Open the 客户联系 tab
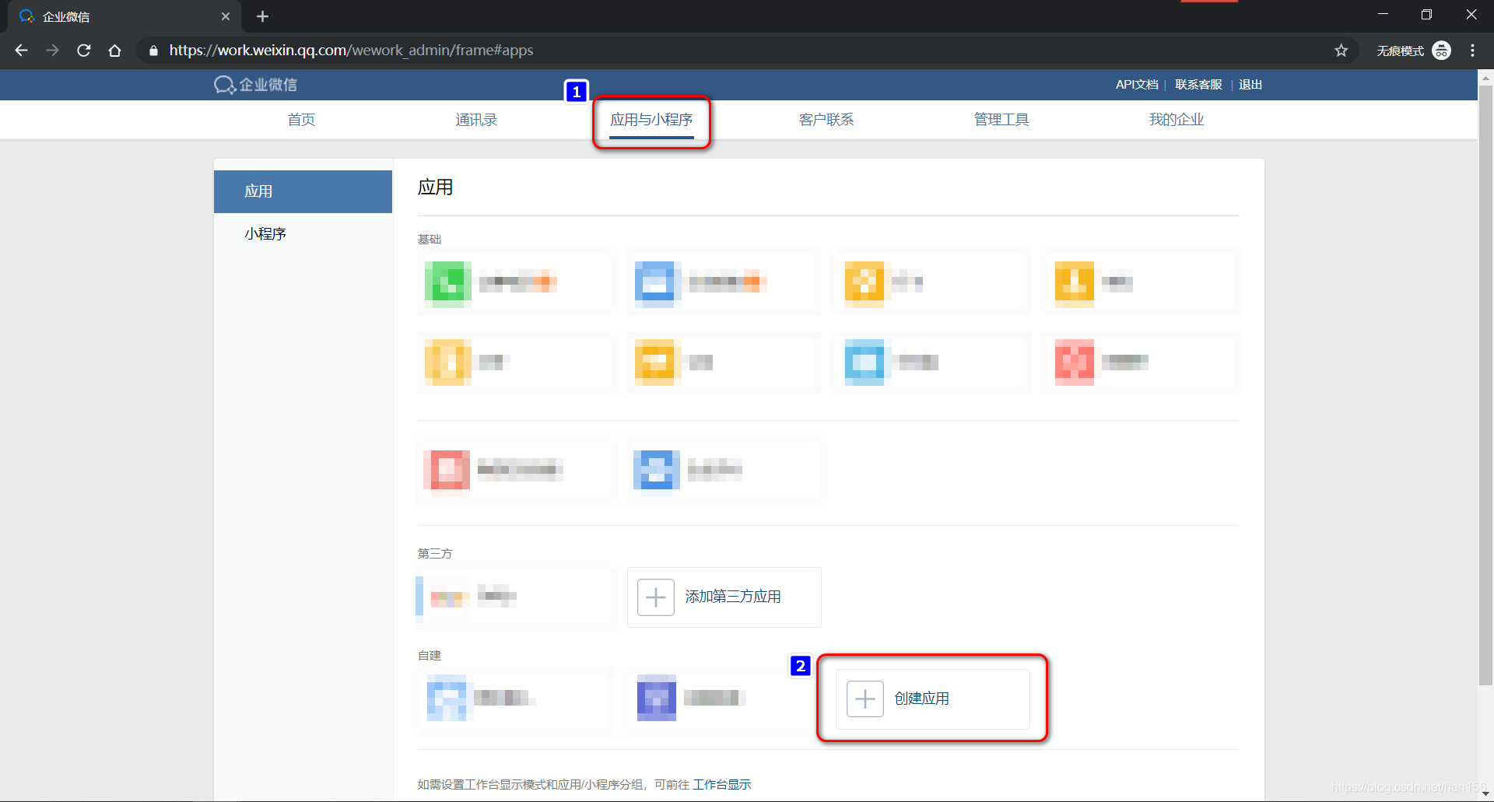The image size is (1494, 802). [x=826, y=120]
